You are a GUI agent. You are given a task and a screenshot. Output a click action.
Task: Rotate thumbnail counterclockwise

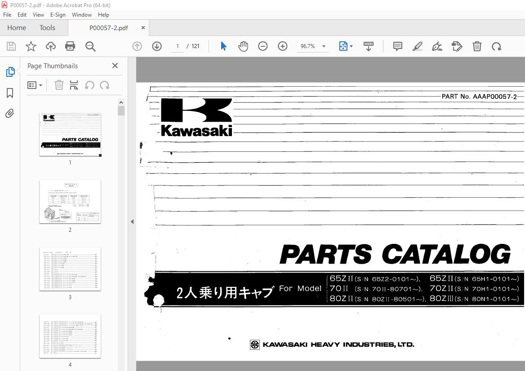[x=89, y=85]
